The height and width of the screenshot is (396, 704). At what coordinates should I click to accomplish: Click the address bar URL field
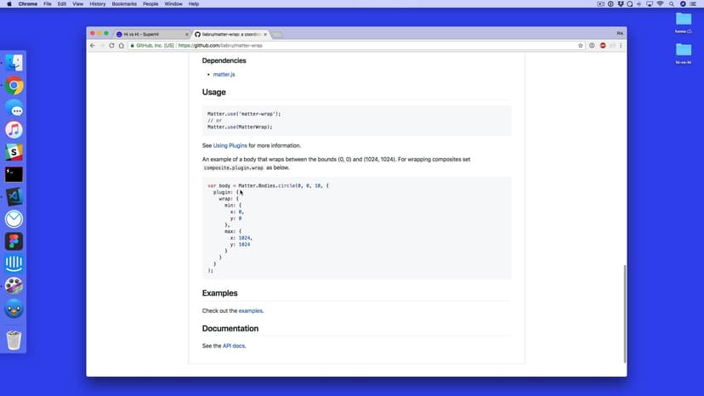(x=340, y=45)
